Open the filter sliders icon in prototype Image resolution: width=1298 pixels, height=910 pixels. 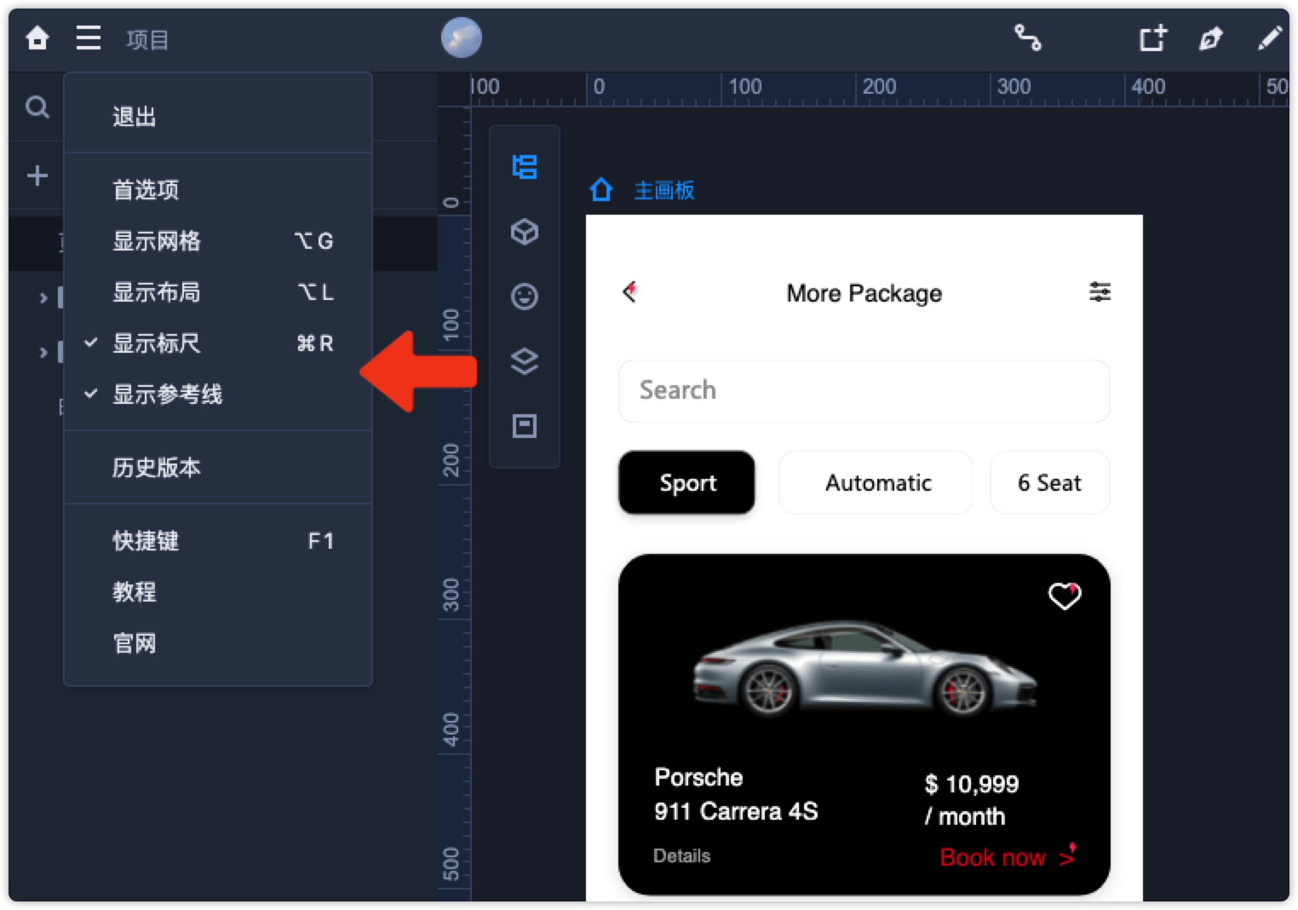(1100, 292)
